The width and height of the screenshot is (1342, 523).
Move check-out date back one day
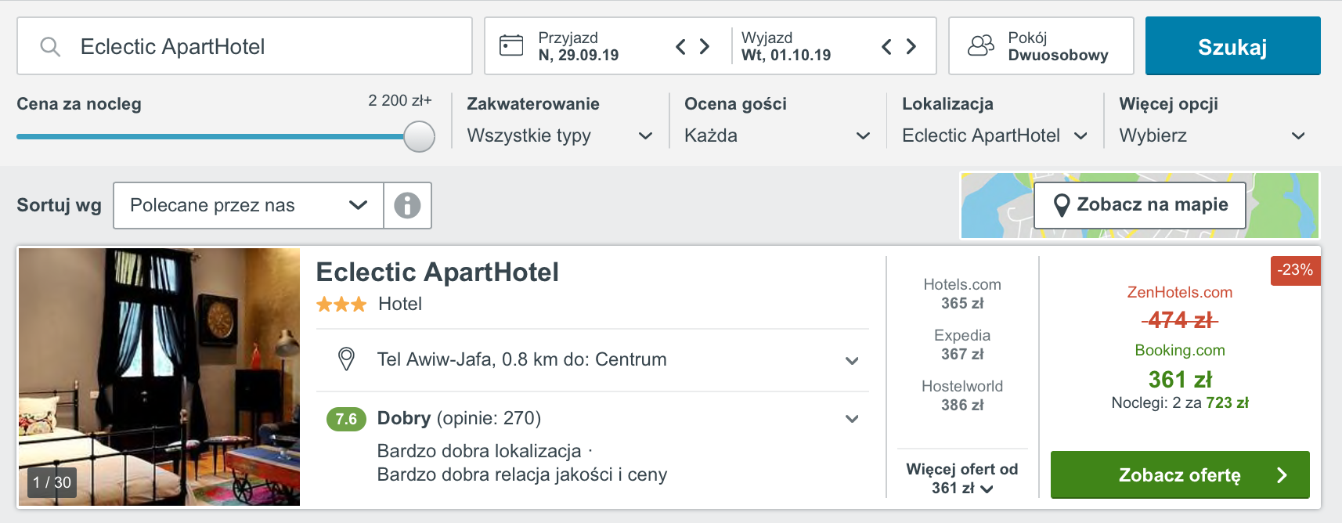coord(886,47)
